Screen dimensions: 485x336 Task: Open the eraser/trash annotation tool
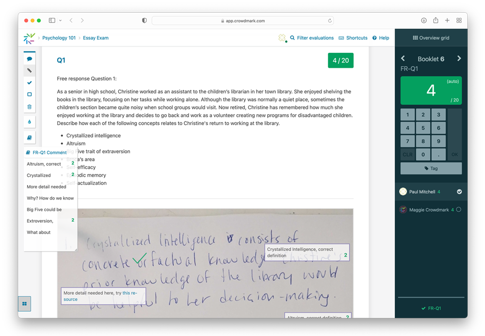click(x=29, y=106)
